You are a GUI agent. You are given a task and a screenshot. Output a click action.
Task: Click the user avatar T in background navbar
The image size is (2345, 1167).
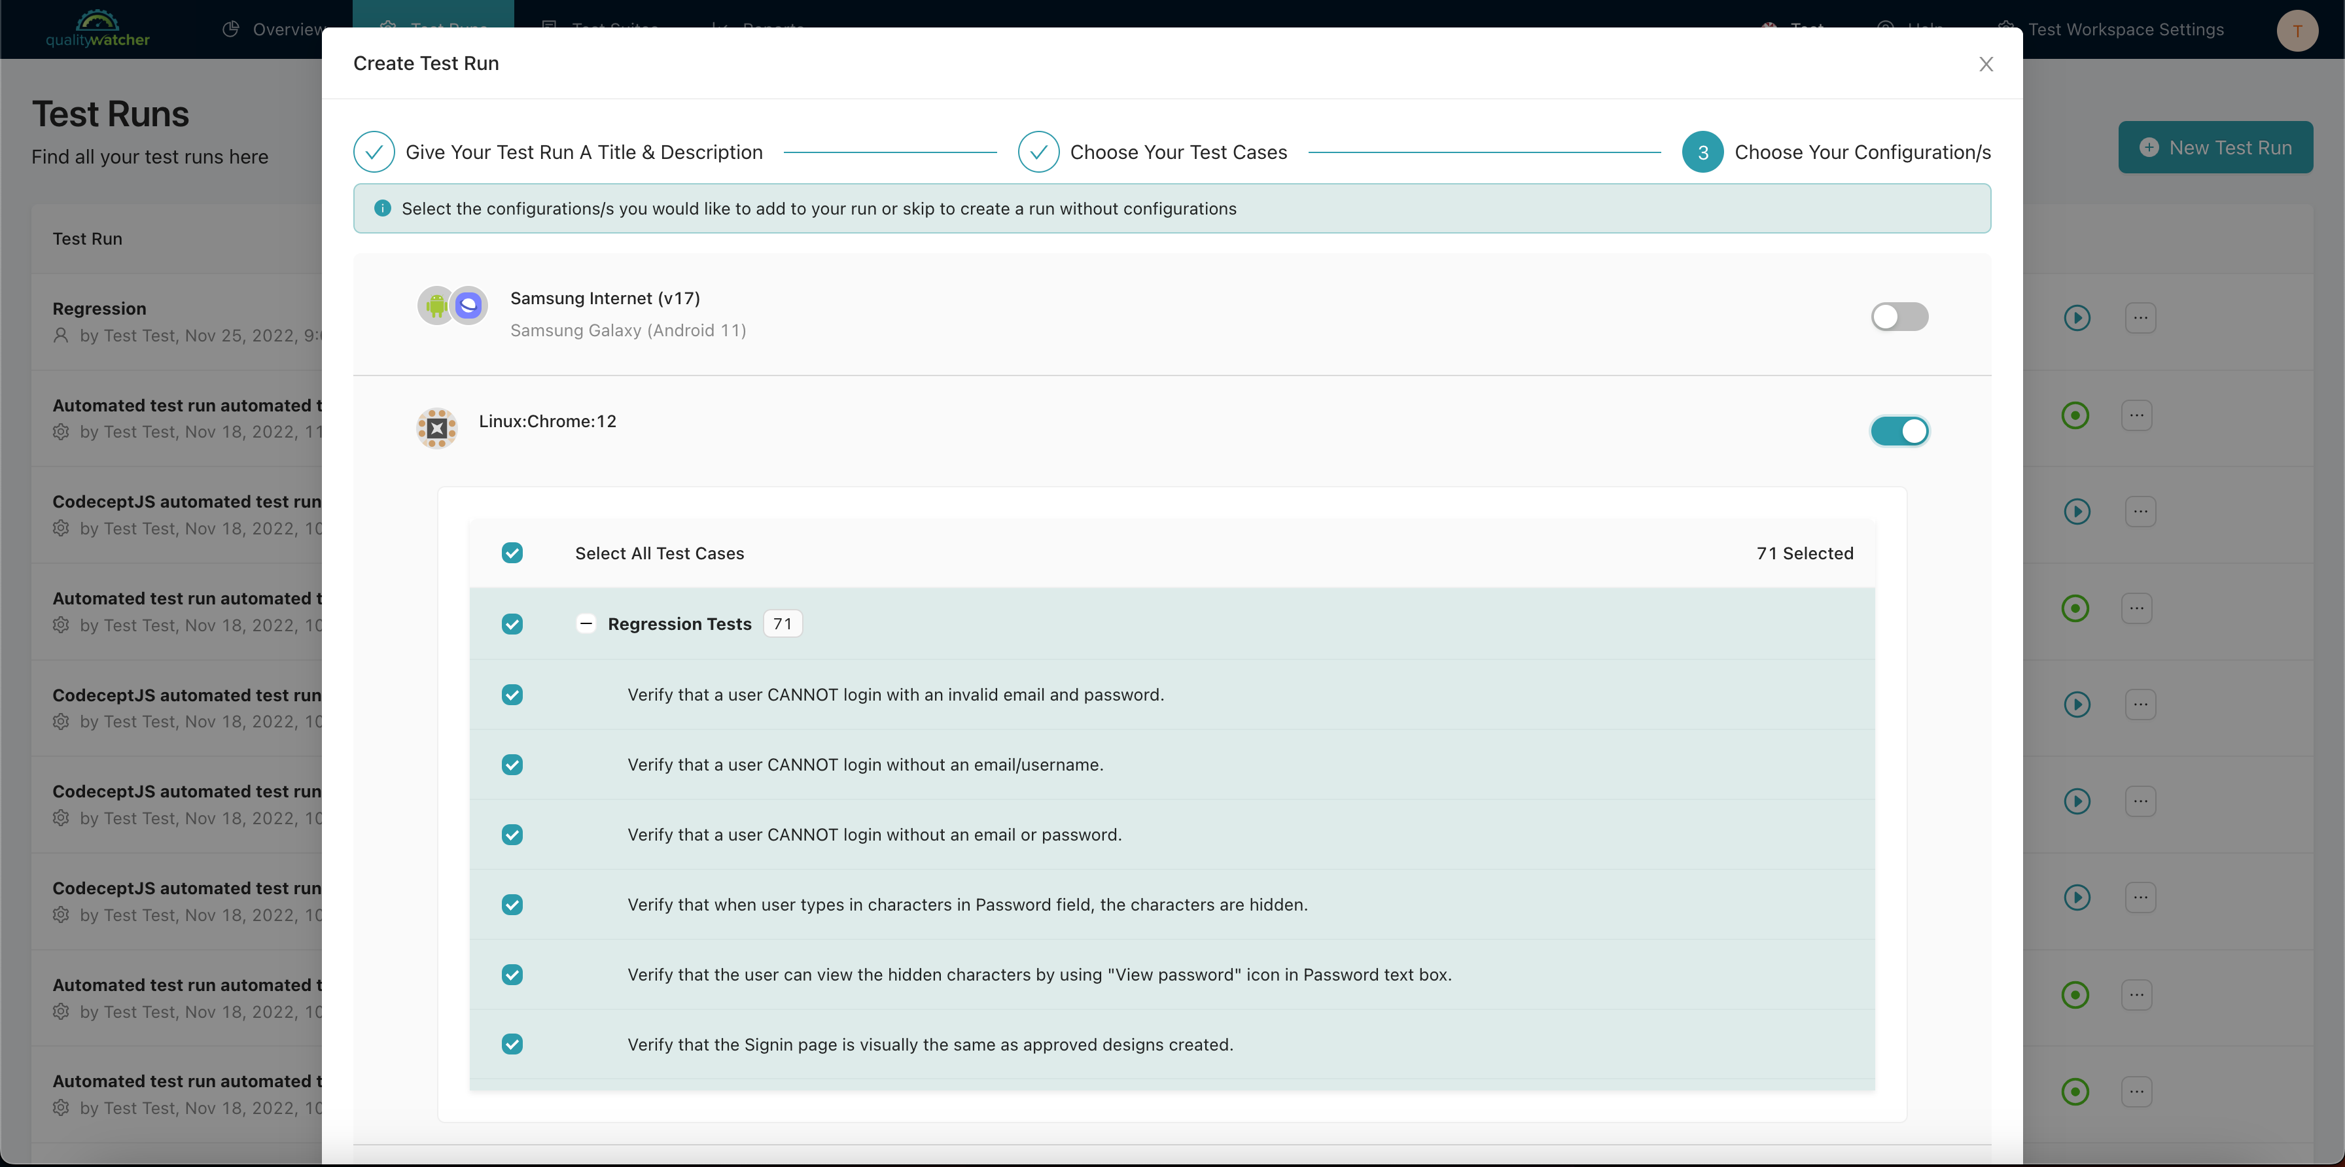pyautogui.click(x=2297, y=30)
